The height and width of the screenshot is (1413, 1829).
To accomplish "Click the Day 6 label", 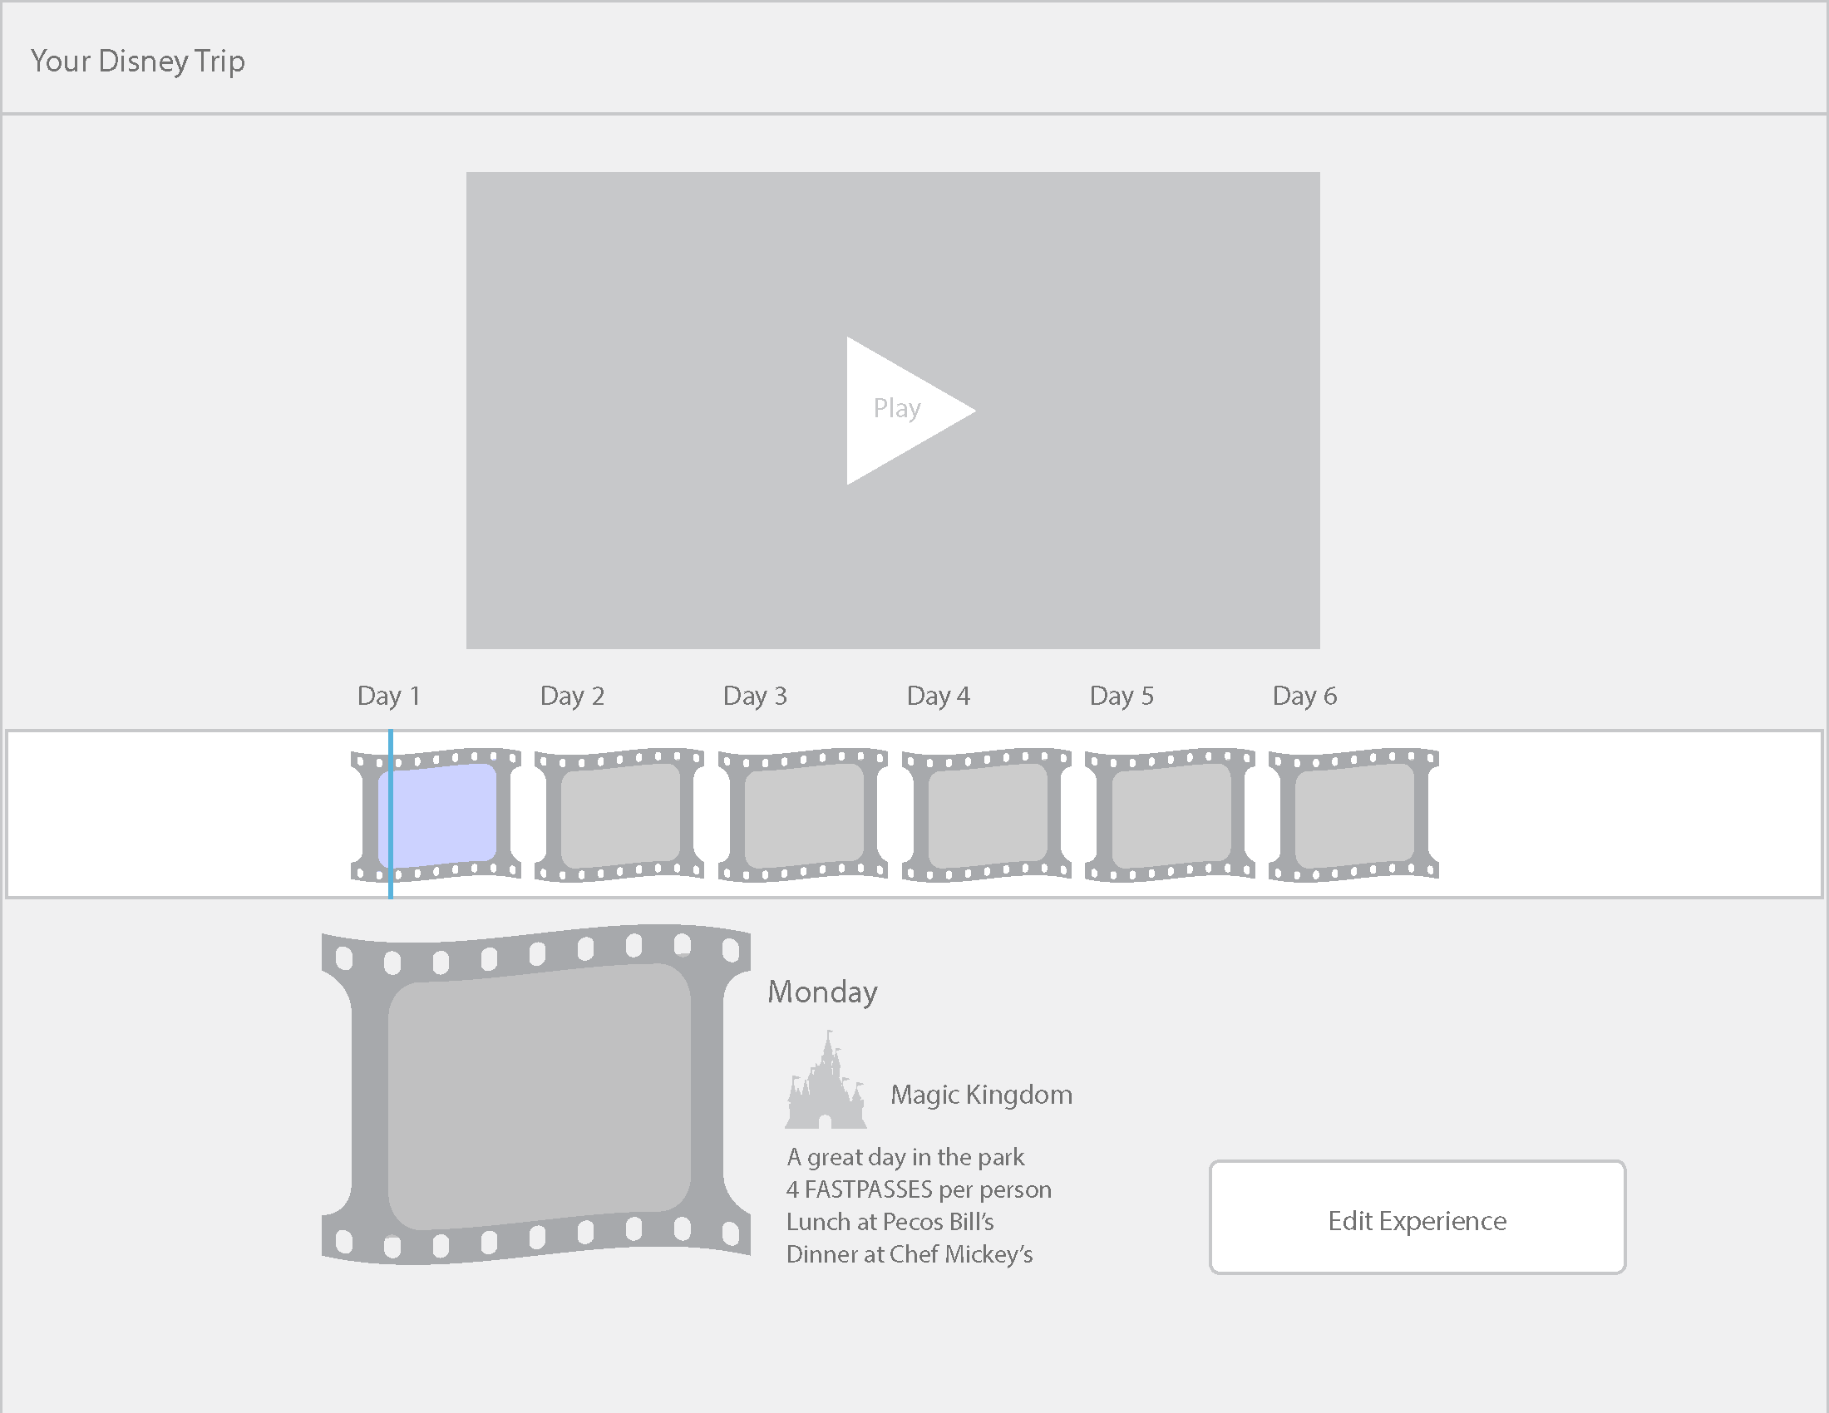I will [x=1304, y=696].
